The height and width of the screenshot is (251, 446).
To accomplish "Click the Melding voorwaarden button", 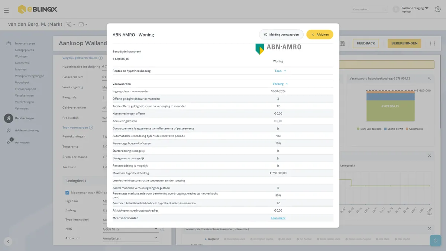I will pos(281,35).
